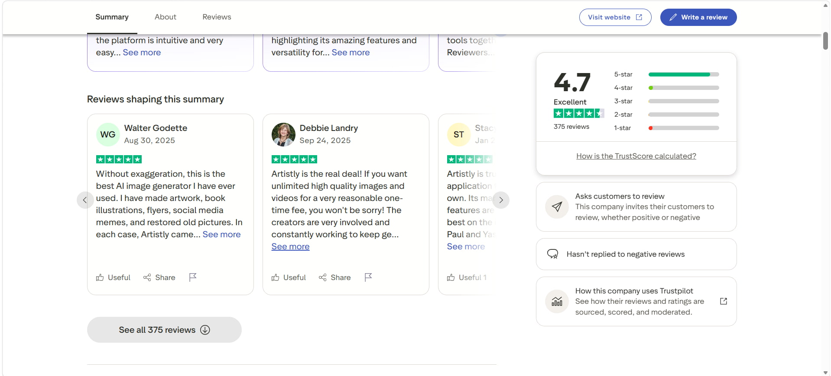Click the overall star rating graphic under Excellent
Image resolution: width=831 pixels, height=376 pixels.
pos(579,113)
